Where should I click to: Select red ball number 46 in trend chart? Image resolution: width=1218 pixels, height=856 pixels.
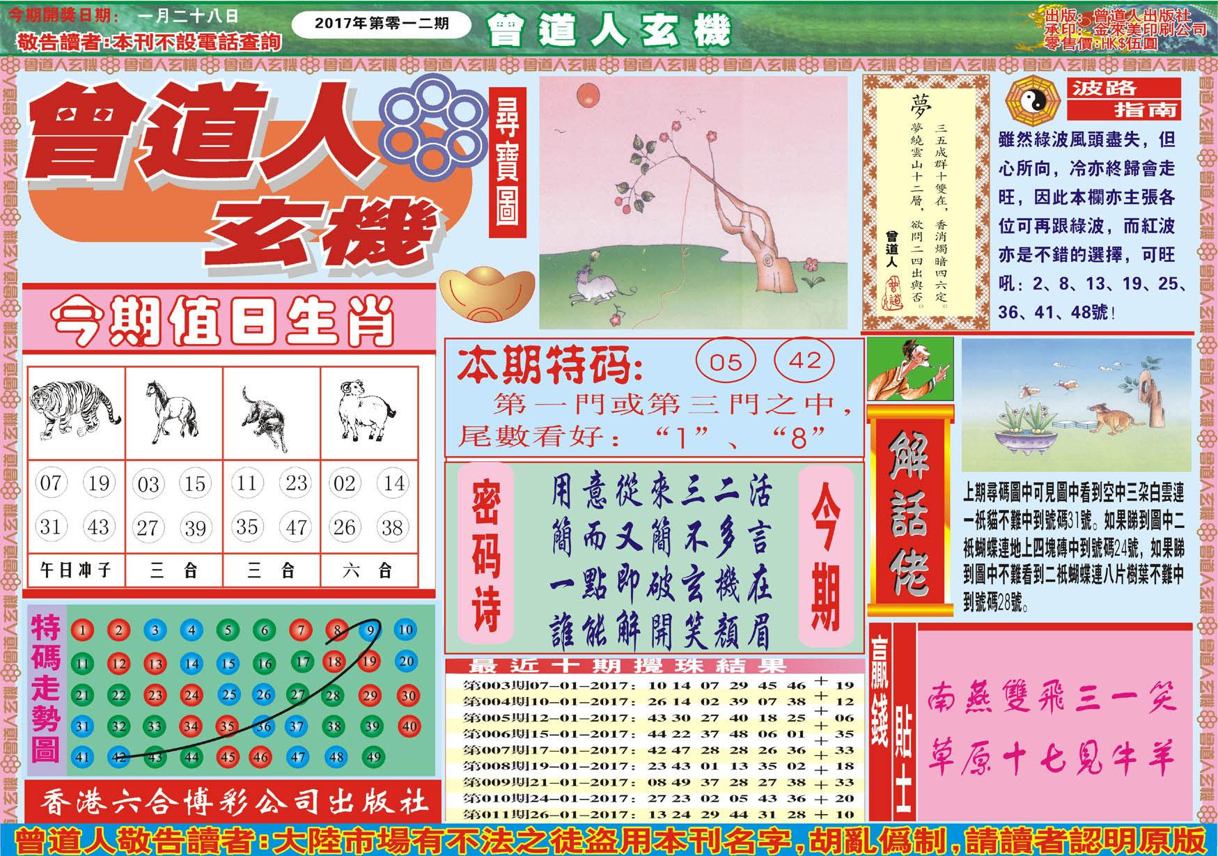260,757
